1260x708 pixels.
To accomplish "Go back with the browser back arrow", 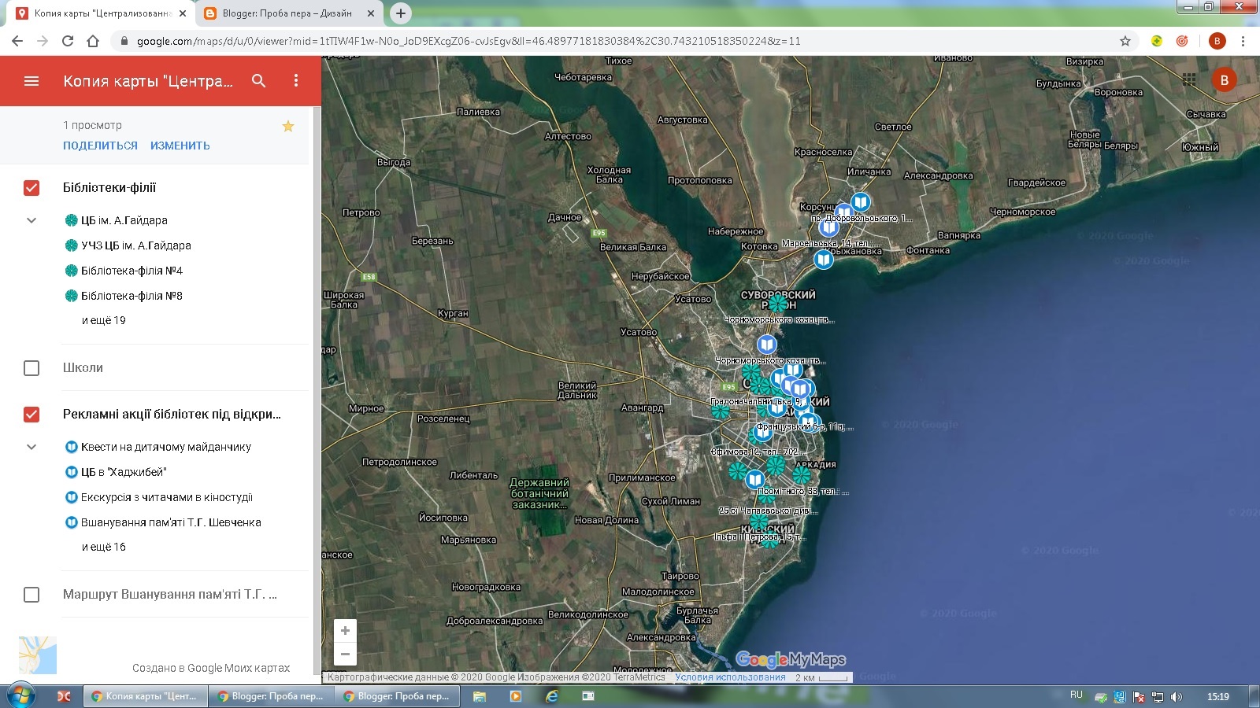I will pyautogui.click(x=17, y=41).
